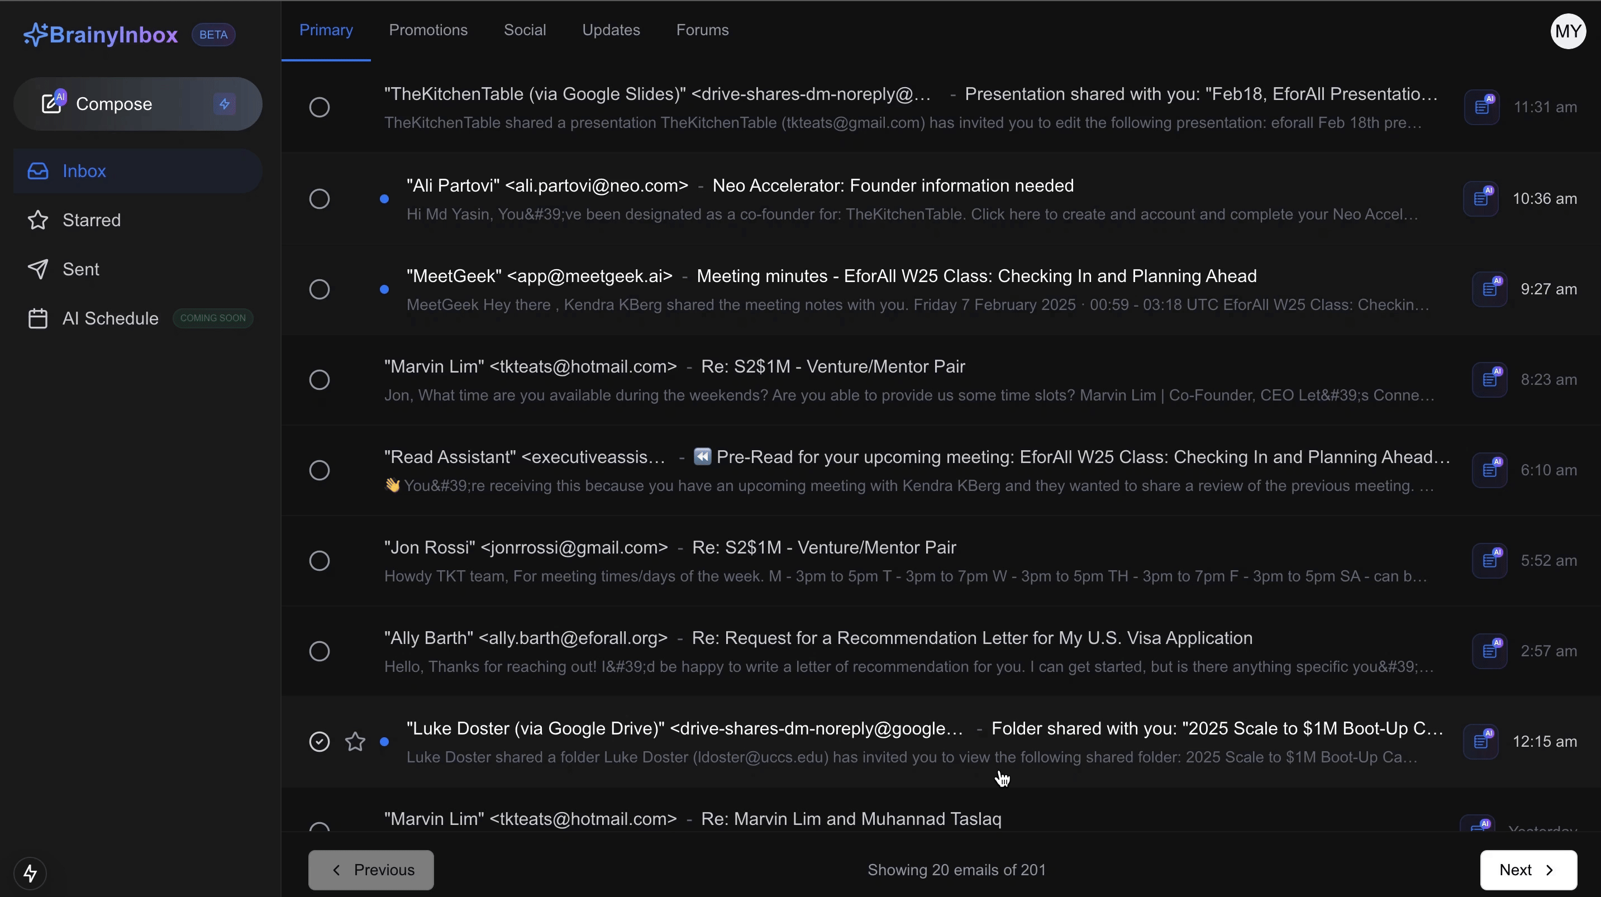The height and width of the screenshot is (897, 1601).
Task: Switch to the Primary tab
Action: tap(326, 30)
